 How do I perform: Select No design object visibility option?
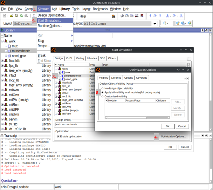pos(103,88)
